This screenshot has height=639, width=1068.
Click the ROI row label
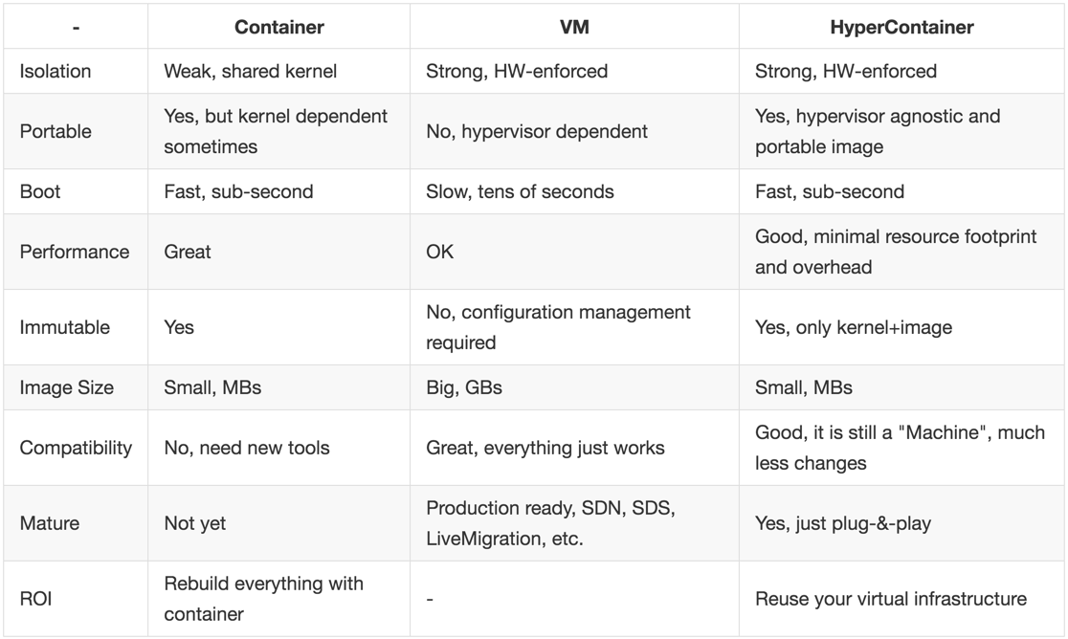[35, 599]
